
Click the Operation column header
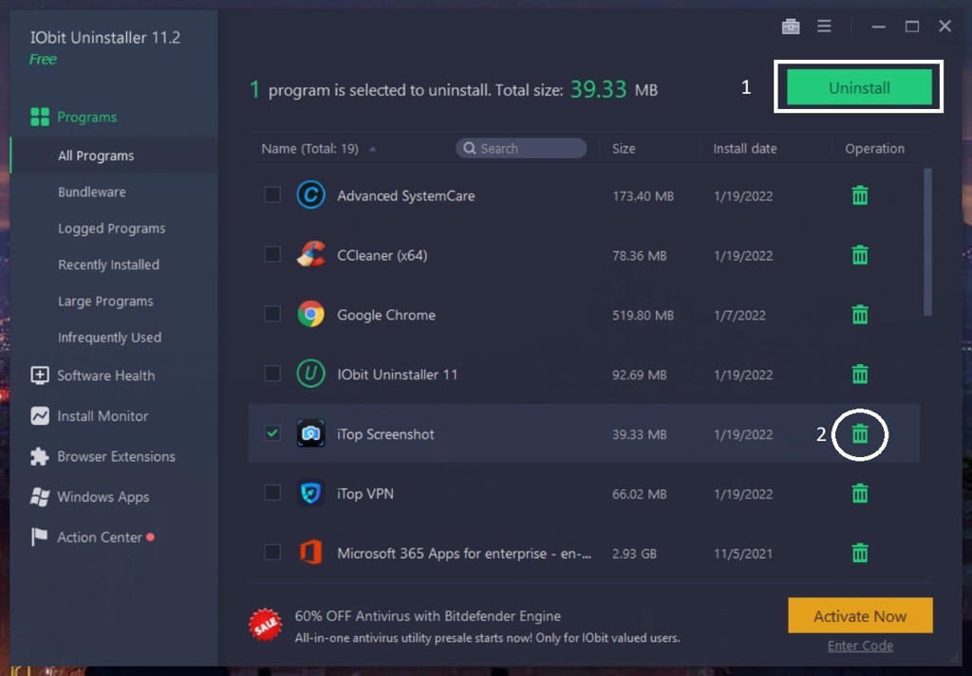click(874, 149)
